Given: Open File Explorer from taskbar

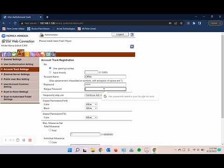Looking at the screenshot, I should coord(93,150).
